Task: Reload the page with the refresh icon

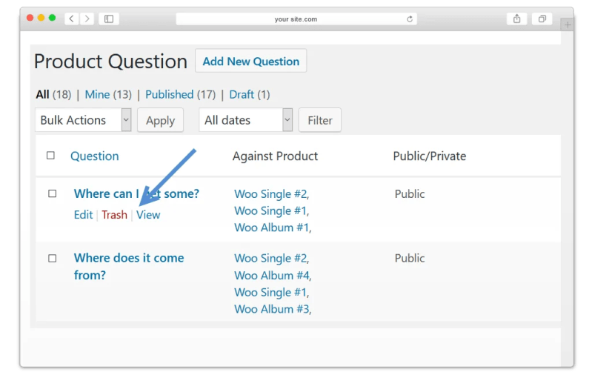Action: coord(409,19)
